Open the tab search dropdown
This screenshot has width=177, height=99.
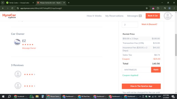[x=2, y=3]
